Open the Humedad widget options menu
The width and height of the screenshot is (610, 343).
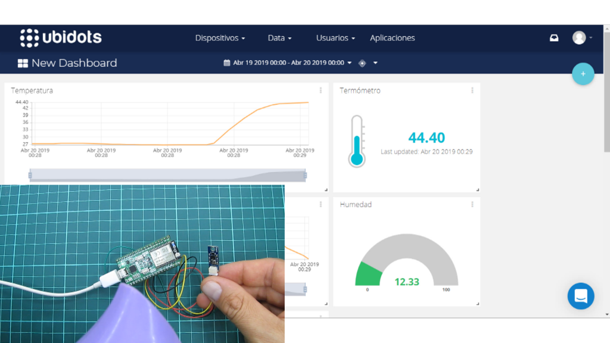472,204
